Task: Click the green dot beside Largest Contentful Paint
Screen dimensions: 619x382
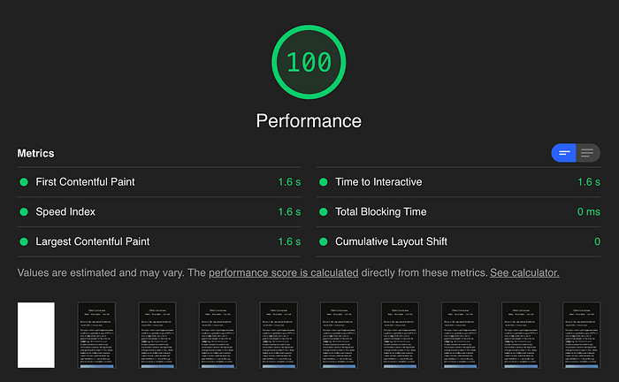Action: [x=24, y=241]
